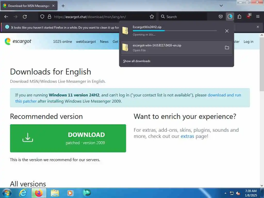Open the tracking protection shield icon
264x198 pixels.
pyautogui.click(x=42, y=16)
